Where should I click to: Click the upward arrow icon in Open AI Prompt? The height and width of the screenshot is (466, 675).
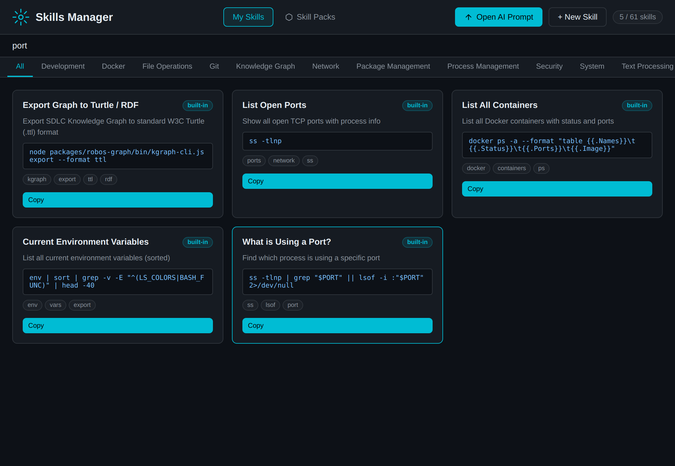(468, 17)
